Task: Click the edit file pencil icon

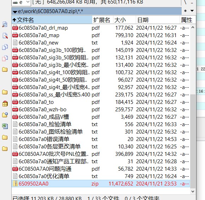Action: tap(5, 36)
